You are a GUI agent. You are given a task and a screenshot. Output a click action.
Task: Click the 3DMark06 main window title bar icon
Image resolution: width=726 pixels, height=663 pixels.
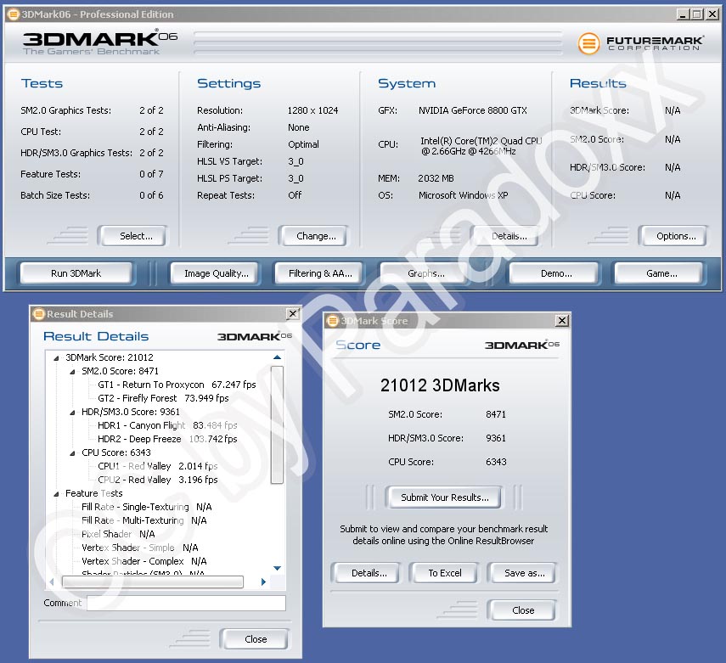(x=13, y=14)
